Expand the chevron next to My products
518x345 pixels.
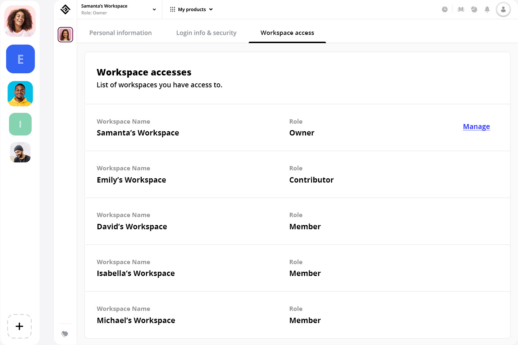point(212,10)
